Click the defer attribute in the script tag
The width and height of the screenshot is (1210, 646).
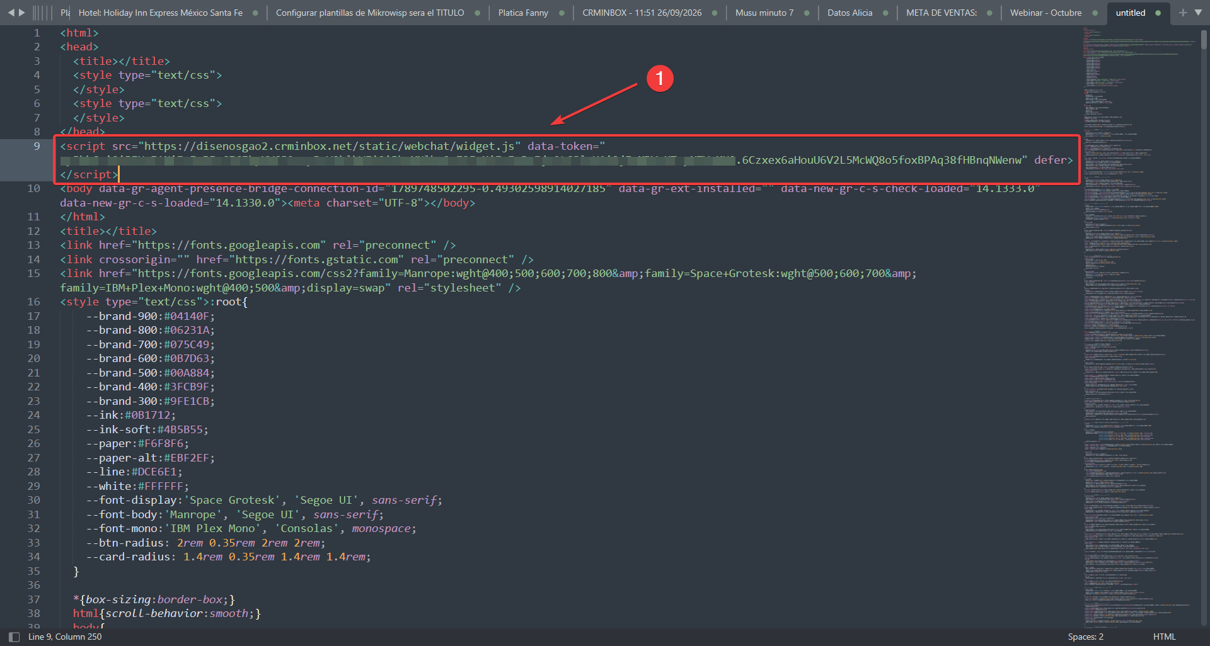point(1050,160)
